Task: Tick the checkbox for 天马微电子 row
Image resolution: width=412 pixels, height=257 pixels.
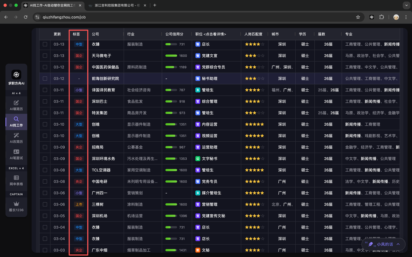Action: (x=45, y=56)
